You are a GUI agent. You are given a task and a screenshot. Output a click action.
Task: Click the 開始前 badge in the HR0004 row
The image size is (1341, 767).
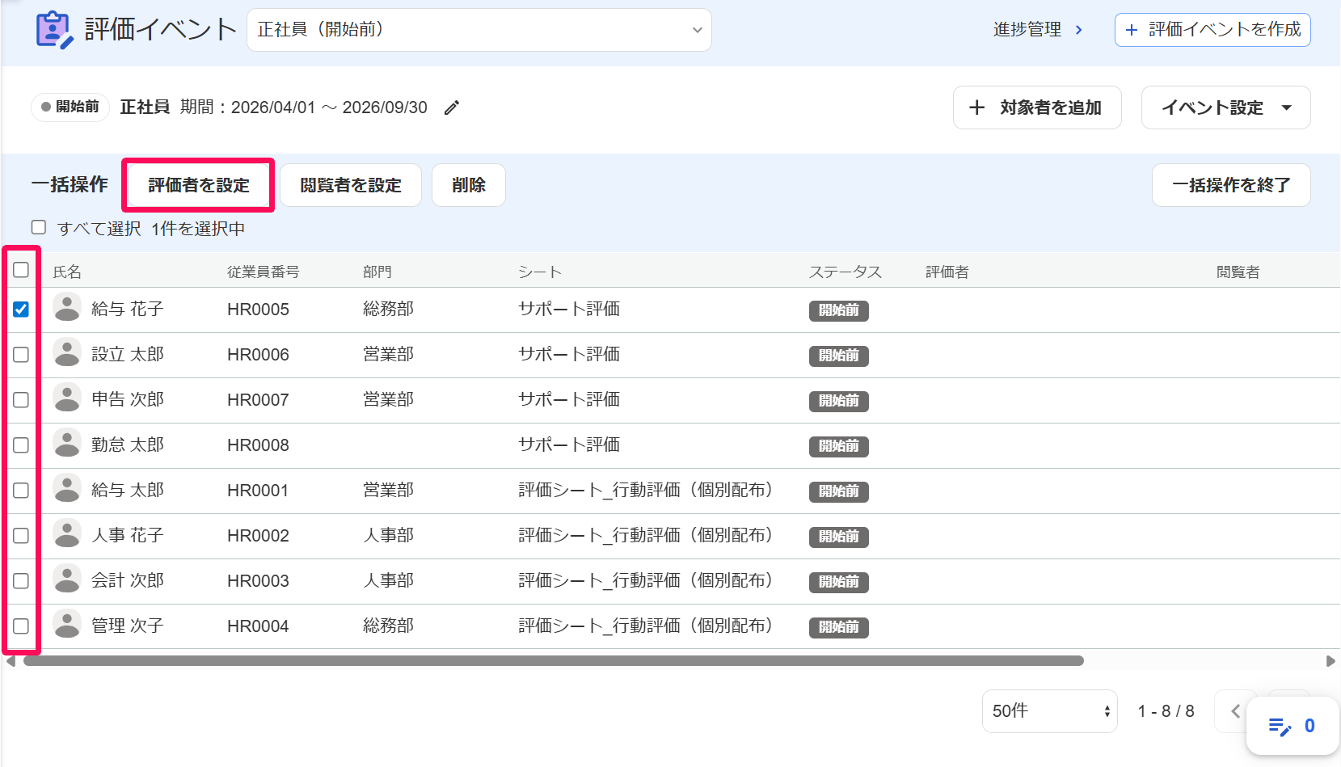coord(839,627)
